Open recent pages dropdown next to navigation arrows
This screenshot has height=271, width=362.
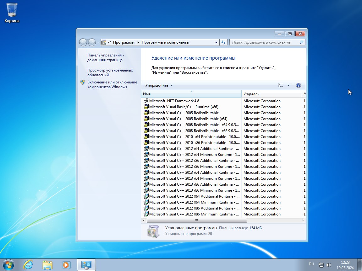pos(98,43)
